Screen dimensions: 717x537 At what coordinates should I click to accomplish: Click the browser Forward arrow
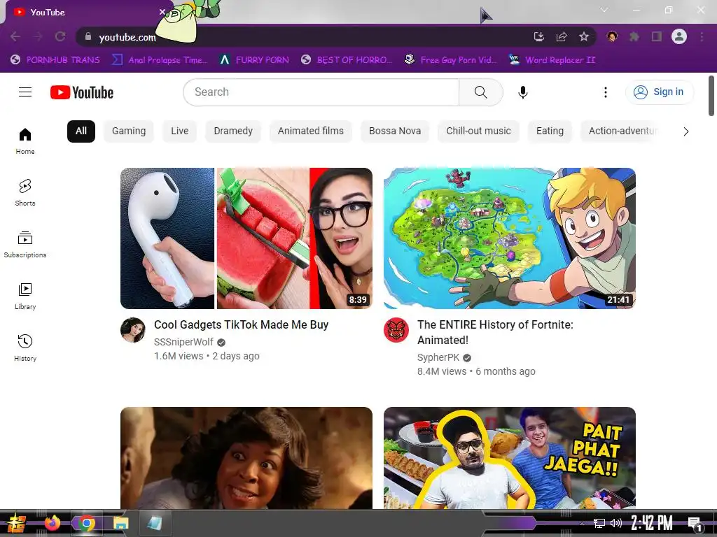point(38,36)
